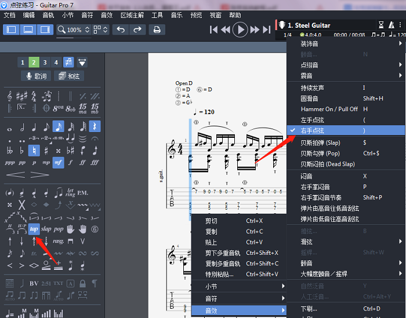Click the undo arrow button
This screenshot has width=406, height=318.
point(120,30)
